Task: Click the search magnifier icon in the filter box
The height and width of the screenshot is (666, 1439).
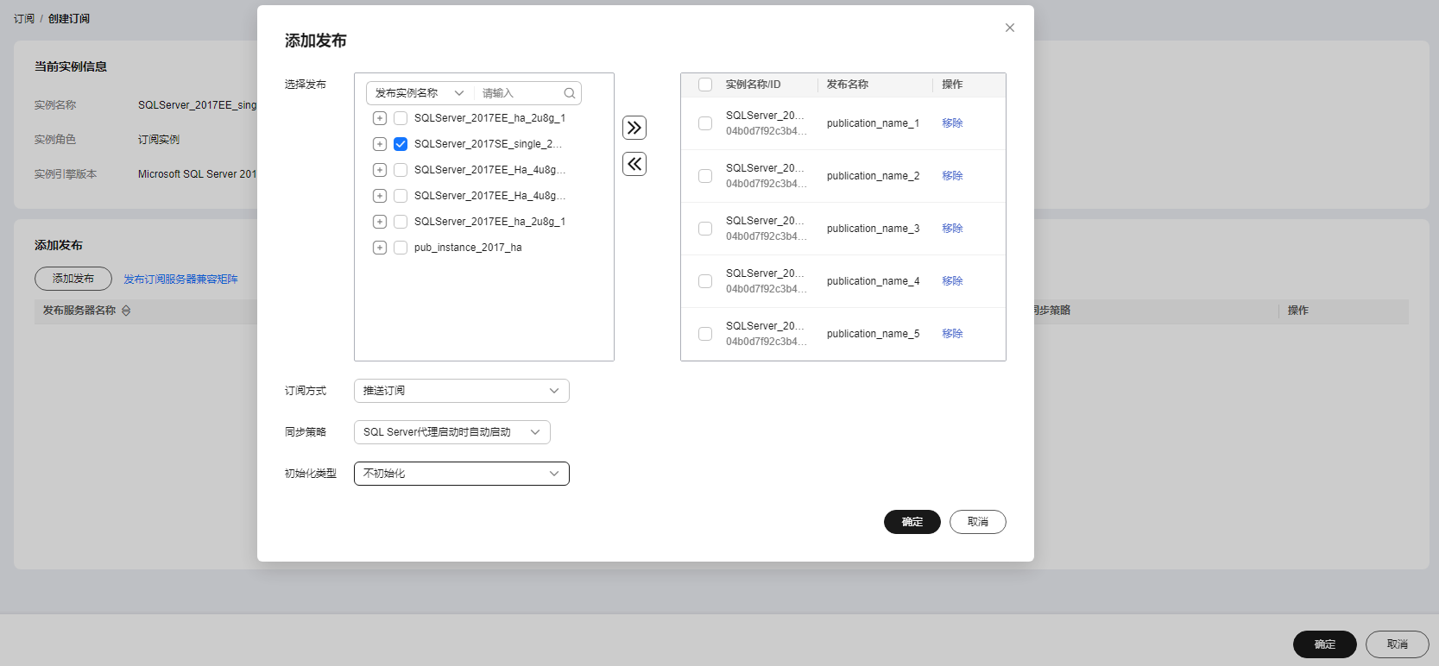Action: pos(570,93)
